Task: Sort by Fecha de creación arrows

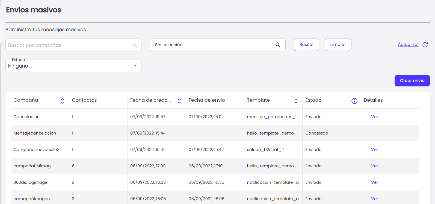Action: pyautogui.click(x=179, y=101)
